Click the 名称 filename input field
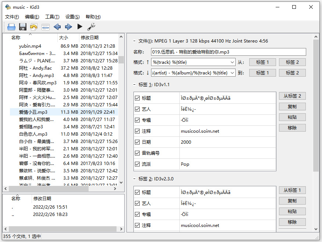The image size is (322, 242). click(228, 52)
